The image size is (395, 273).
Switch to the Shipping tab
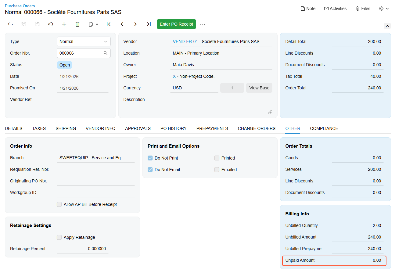pos(66,128)
